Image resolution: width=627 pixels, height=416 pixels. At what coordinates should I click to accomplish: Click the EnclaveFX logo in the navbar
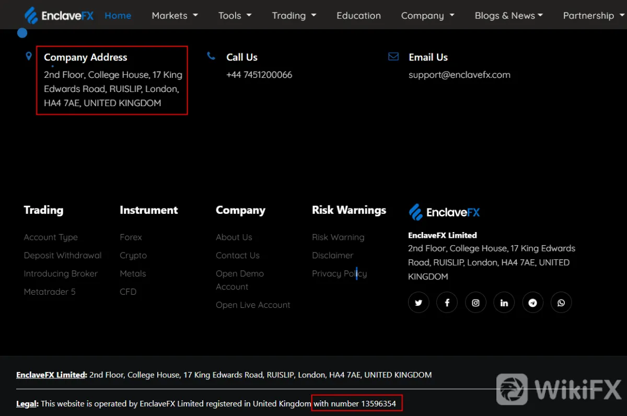click(x=59, y=15)
